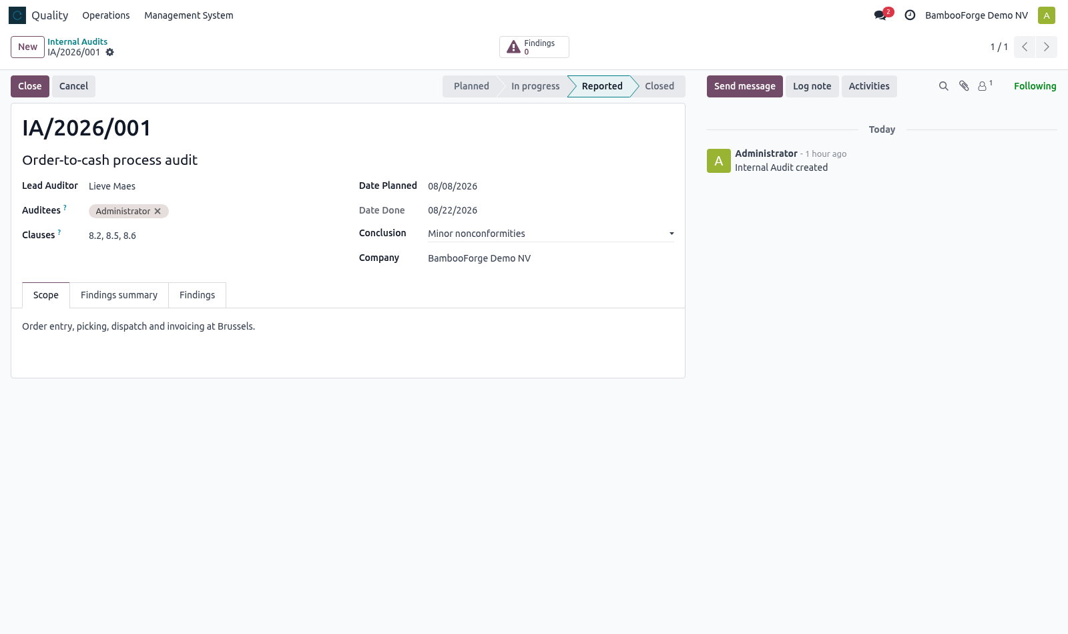
Task: Open the Operations menu
Action: point(106,15)
